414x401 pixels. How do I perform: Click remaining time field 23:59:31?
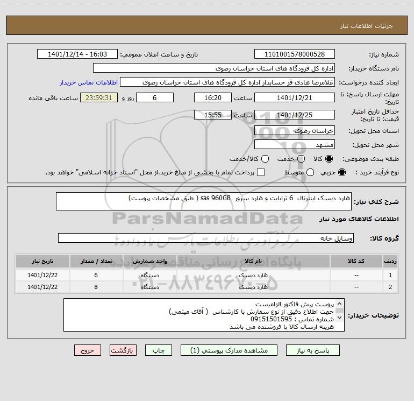click(x=99, y=97)
